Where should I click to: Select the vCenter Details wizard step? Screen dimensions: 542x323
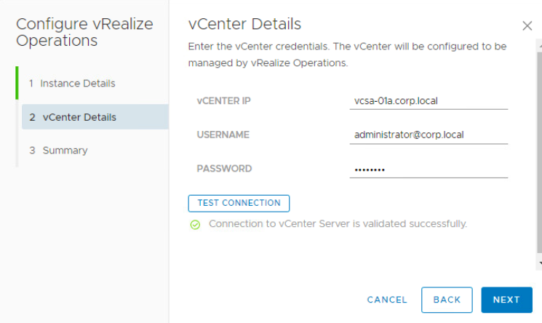click(79, 117)
